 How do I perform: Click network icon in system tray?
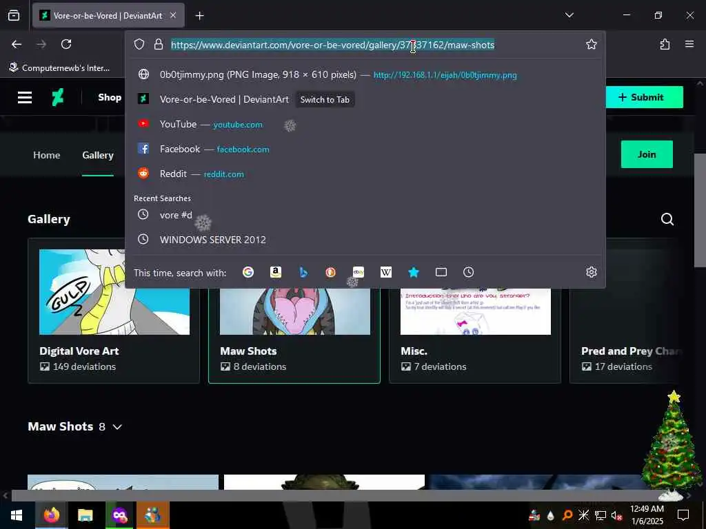tap(601, 515)
